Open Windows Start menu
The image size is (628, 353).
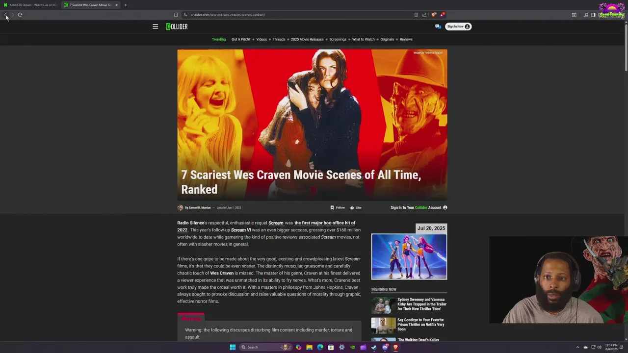tap(233, 347)
